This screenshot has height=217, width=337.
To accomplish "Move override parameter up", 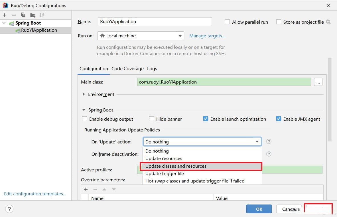I will pyautogui.click(x=104, y=189).
